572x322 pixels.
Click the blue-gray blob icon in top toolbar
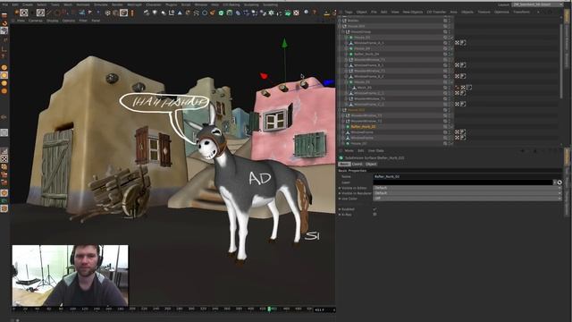coord(238,13)
